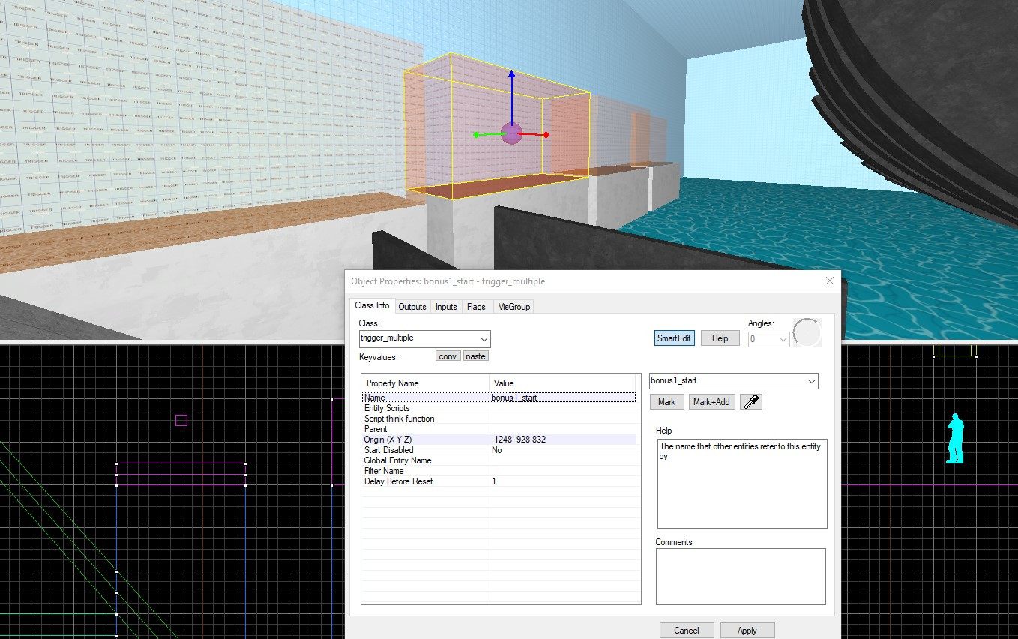This screenshot has height=639, width=1018.
Task: Open the bonus1_start value dropdown
Action: (811, 381)
